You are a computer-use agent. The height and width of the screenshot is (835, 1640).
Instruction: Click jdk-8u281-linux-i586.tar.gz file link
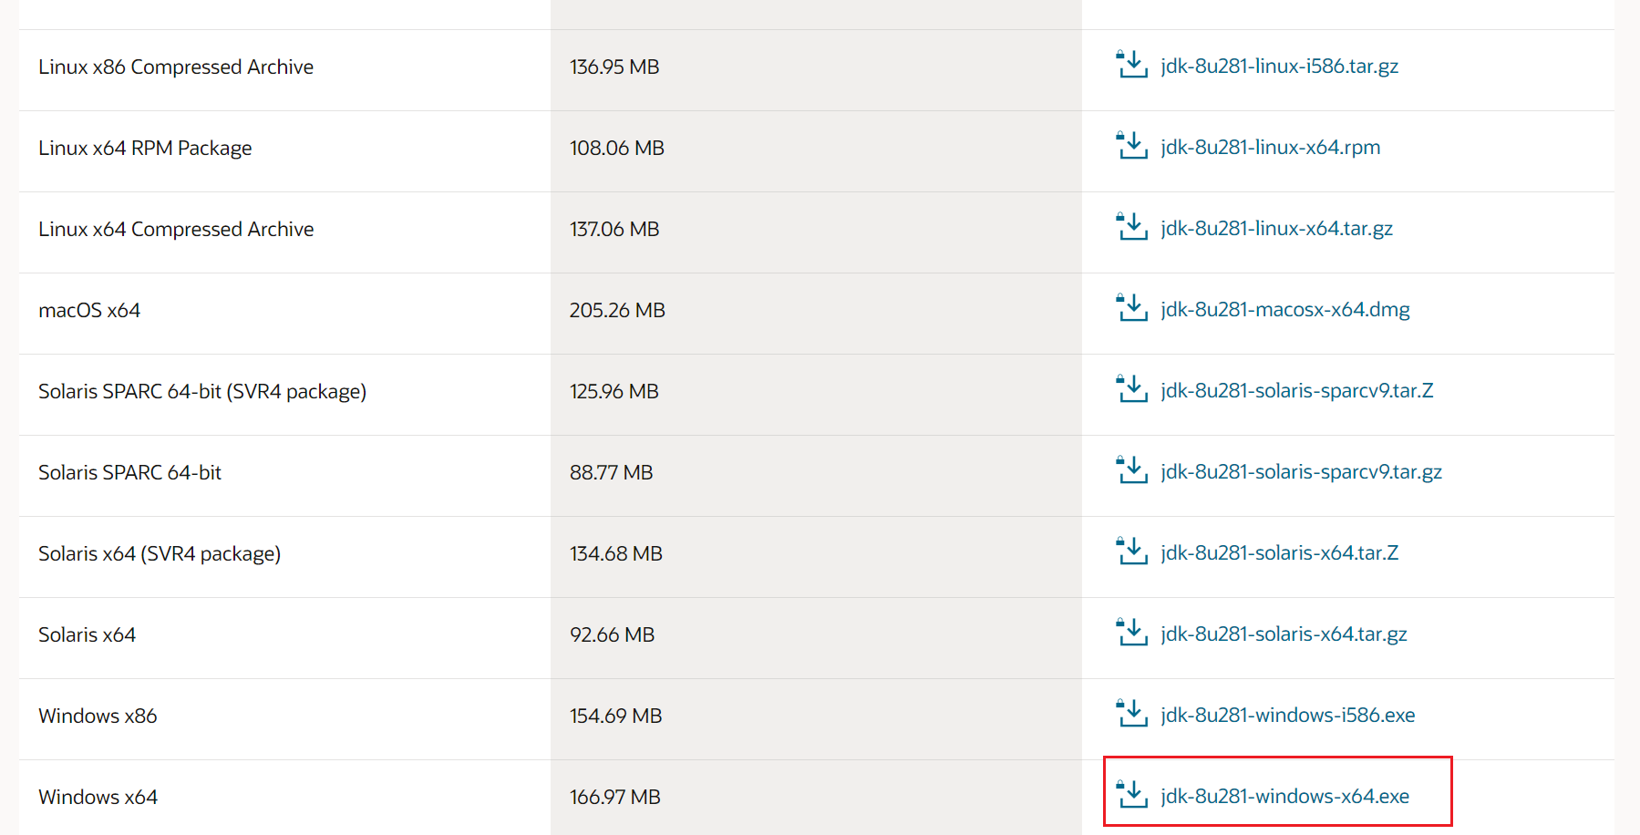point(1279,66)
